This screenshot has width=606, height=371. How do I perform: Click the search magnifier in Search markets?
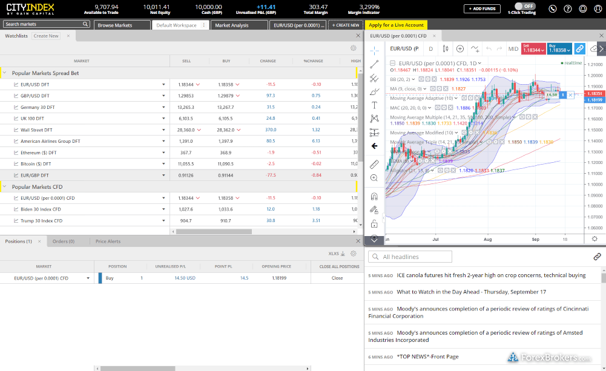click(85, 24)
